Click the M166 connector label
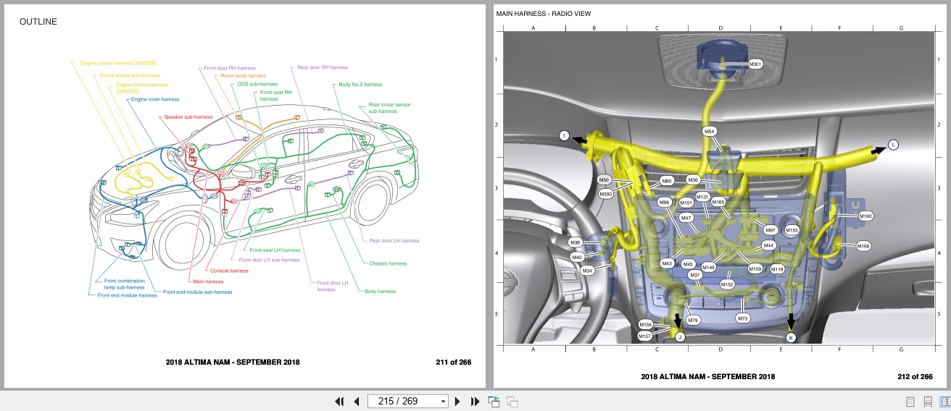This screenshot has height=411, width=951. tap(863, 246)
